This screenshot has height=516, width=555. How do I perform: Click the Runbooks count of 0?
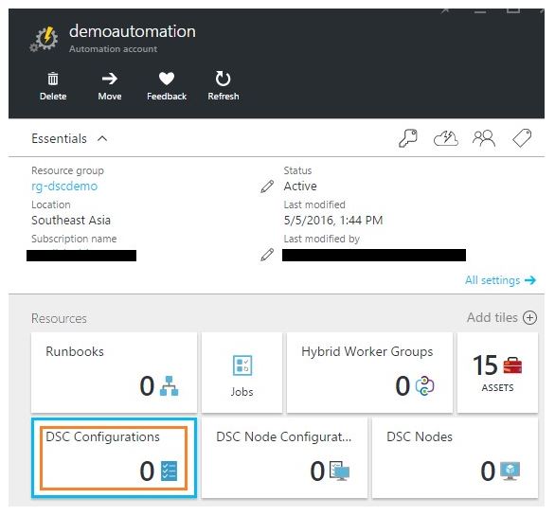147,385
